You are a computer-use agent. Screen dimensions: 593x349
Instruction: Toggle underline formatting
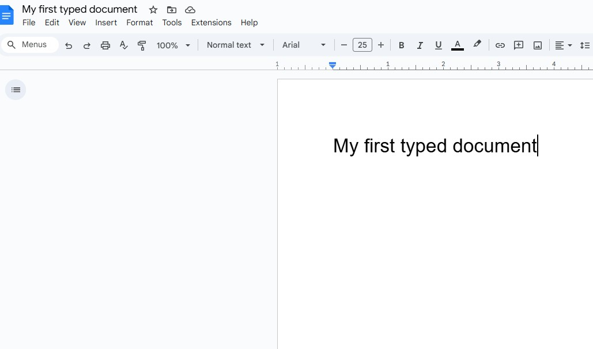tap(439, 45)
